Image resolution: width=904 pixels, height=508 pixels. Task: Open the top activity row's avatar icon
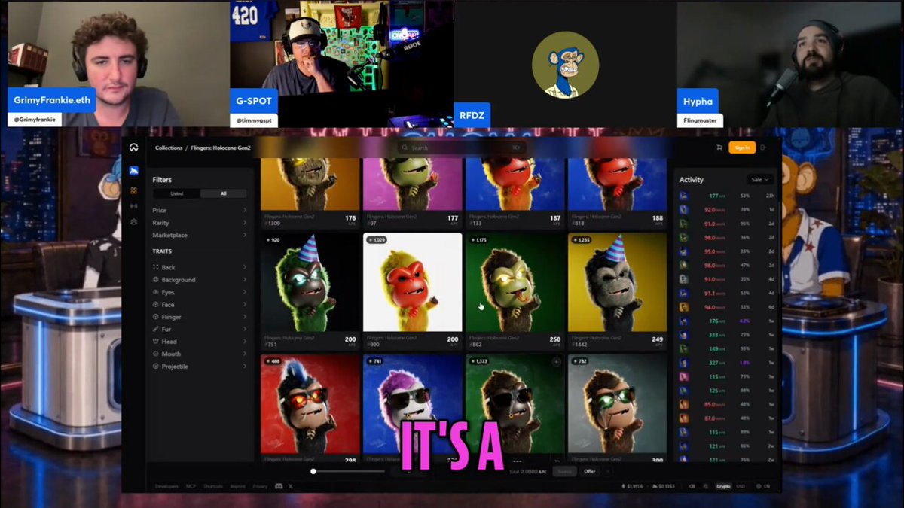click(683, 196)
